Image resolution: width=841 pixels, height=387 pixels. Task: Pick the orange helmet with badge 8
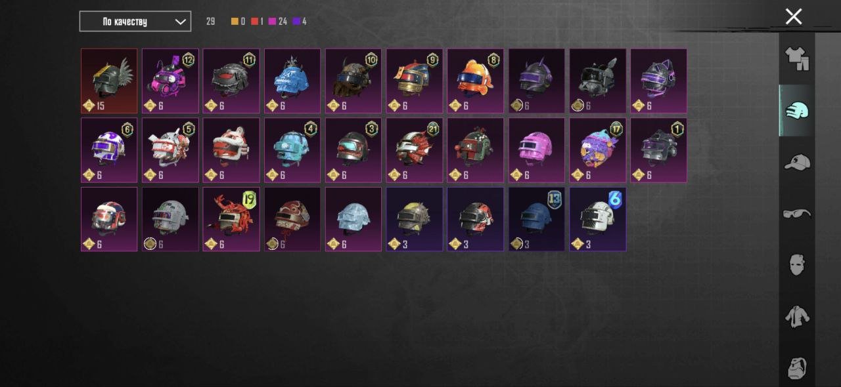476,81
